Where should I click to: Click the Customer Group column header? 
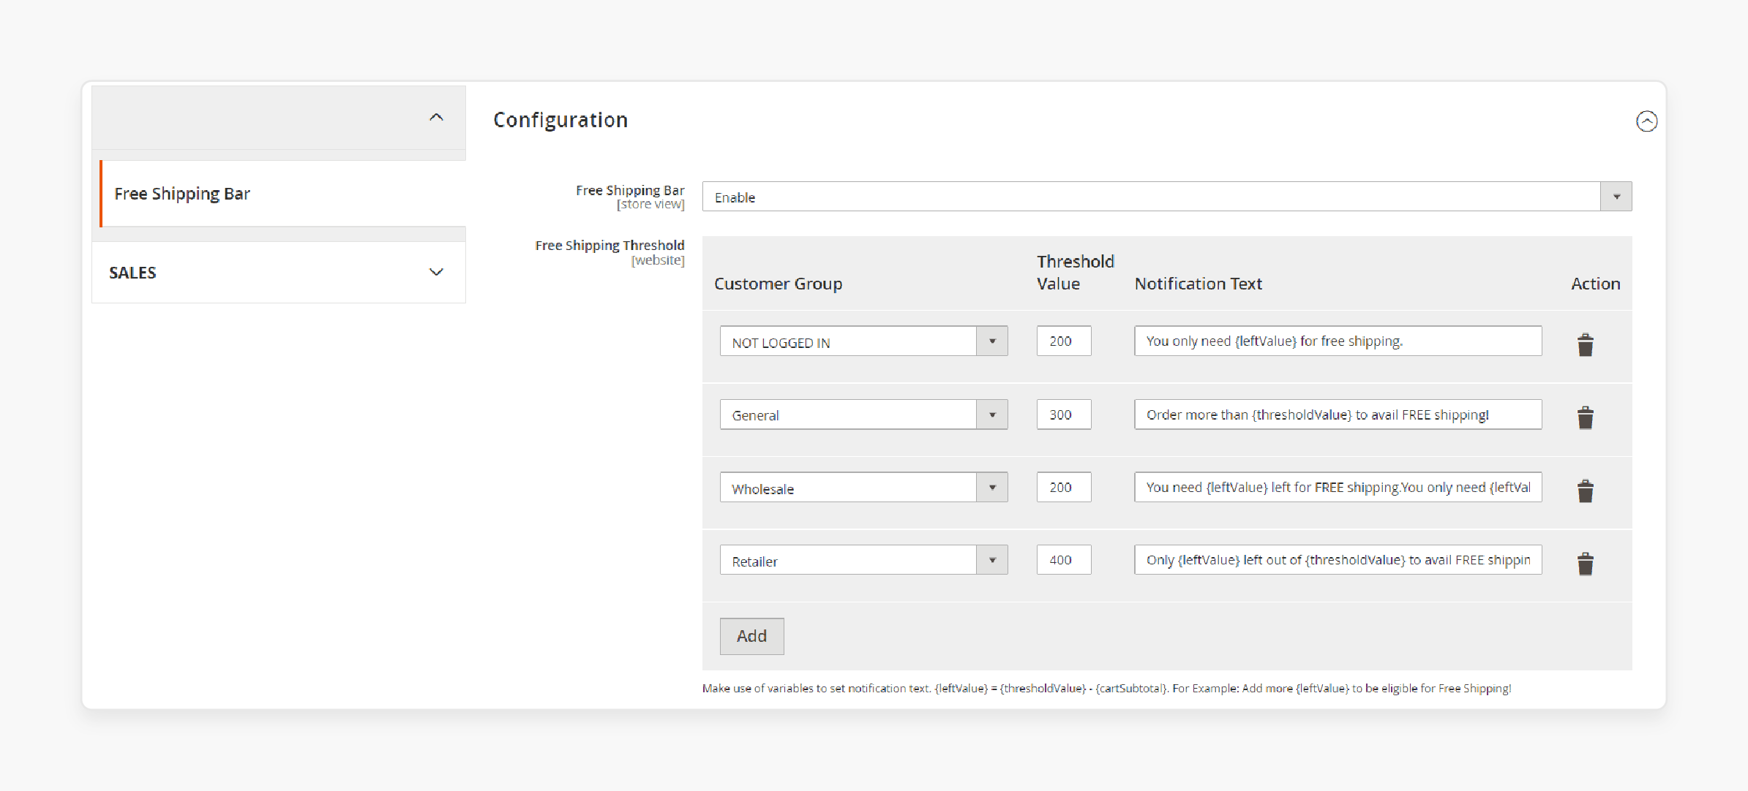pyautogui.click(x=778, y=284)
